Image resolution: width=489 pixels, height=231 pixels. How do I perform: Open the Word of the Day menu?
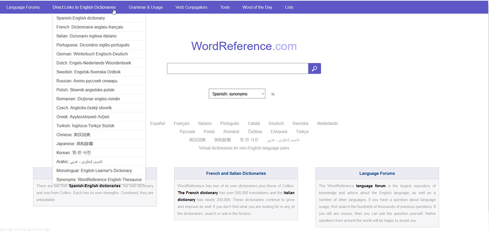[257, 7]
